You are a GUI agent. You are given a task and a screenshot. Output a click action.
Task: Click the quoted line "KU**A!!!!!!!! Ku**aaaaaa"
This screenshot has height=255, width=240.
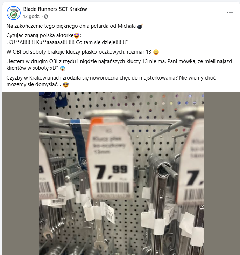click(x=67, y=42)
